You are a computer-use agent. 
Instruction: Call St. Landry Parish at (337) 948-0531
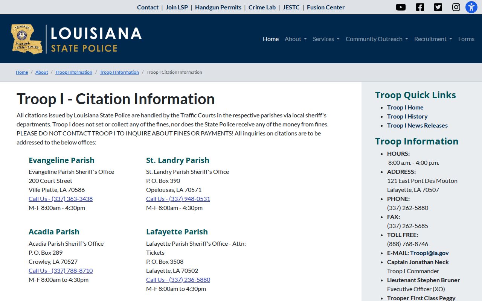coord(178,199)
